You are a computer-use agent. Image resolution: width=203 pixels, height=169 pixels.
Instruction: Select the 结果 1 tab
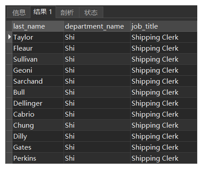pyautogui.click(x=43, y=12)
